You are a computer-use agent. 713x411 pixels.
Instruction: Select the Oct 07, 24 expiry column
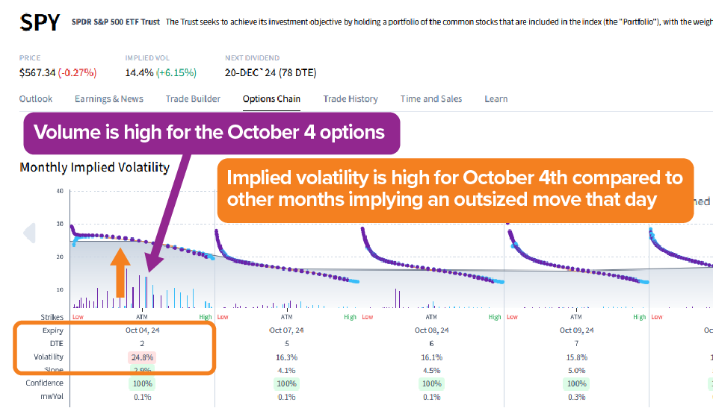(x=286, y=330)
